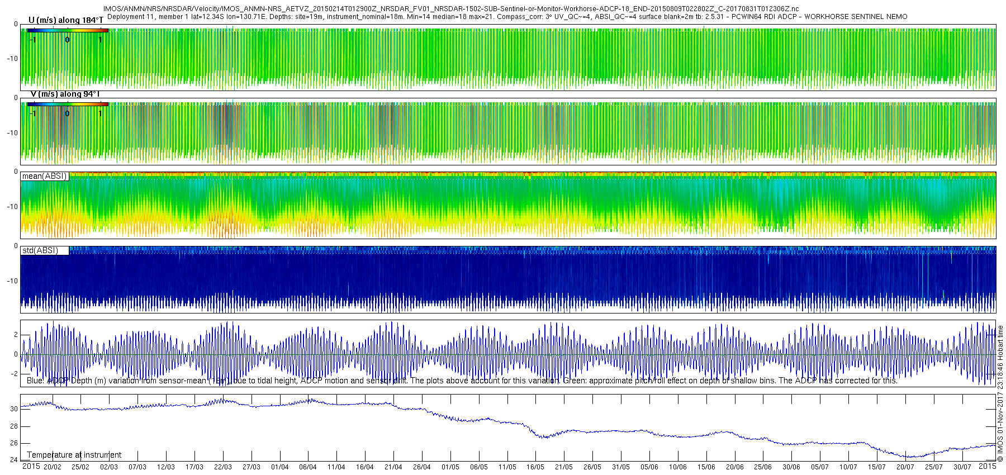
Task: Click the U velocity colorbar
Action: (x=67, y=31)
